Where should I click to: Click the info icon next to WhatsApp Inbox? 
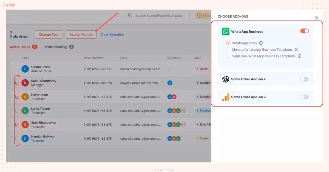point(261,43)
